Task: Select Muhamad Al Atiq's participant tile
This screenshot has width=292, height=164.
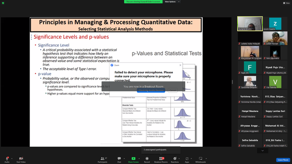Action: point(275,126)
